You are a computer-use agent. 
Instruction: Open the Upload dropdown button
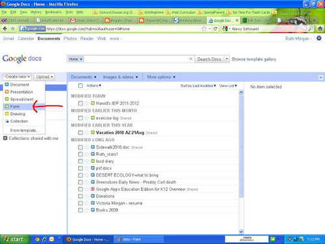44,77
